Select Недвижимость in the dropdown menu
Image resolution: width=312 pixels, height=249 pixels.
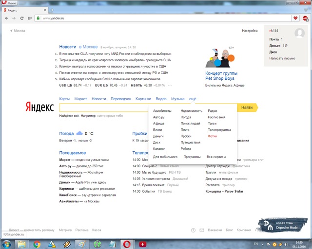point(192,111)
